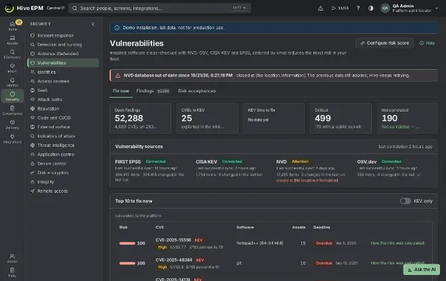Toggle the KEV only switch
Image resolution: width=446 pixels, height=281 pixels.
coord(406,201)
